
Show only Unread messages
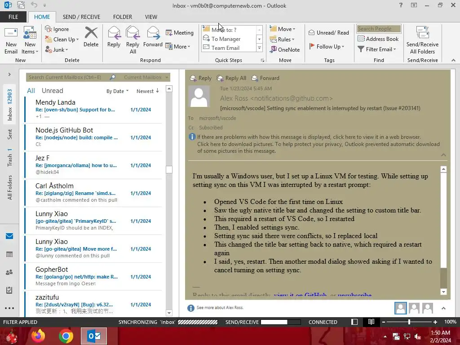click(x=52, y=91)
